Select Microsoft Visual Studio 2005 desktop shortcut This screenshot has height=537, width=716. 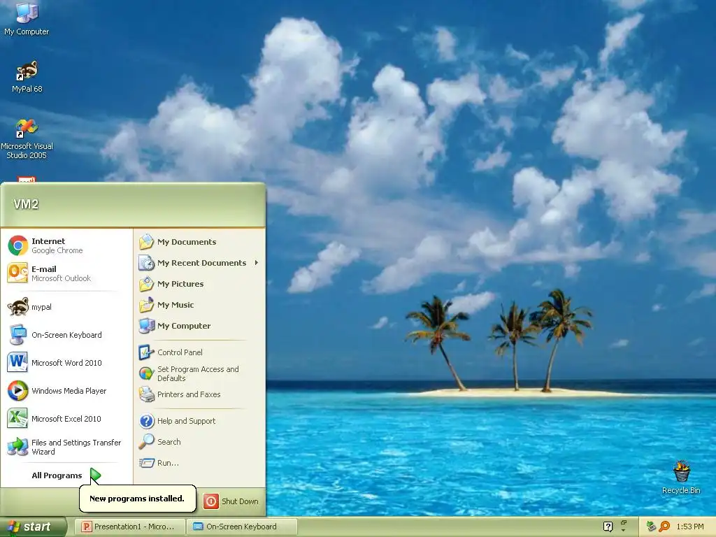click(x=27, y=138)
